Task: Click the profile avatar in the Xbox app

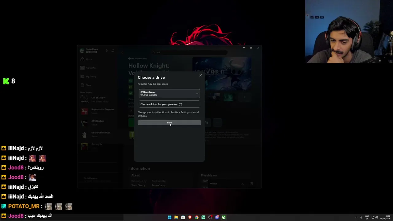Action: coord(82,51)
